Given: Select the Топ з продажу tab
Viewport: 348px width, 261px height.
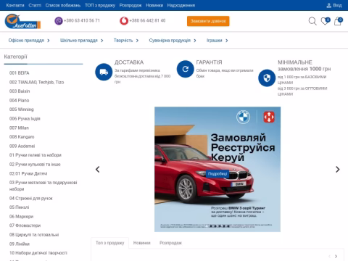Looking at the screenshot, I should 110,243.
